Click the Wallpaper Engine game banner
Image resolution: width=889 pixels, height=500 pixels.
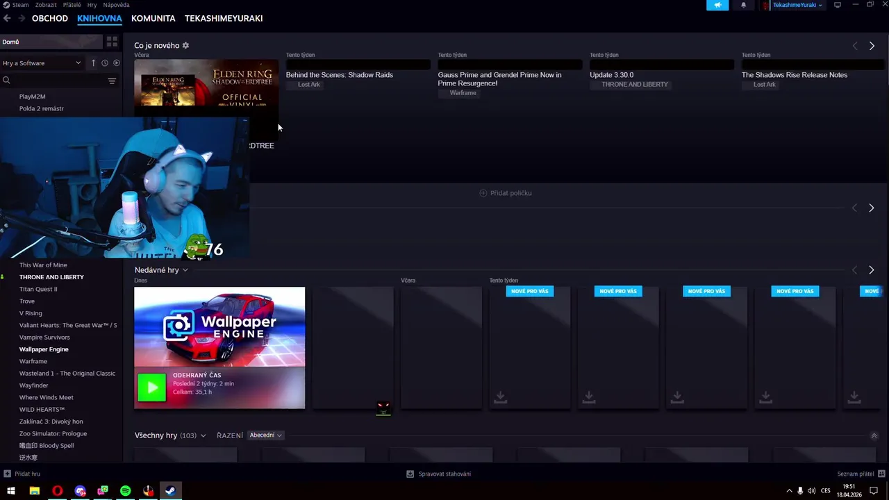click(219, 326)
